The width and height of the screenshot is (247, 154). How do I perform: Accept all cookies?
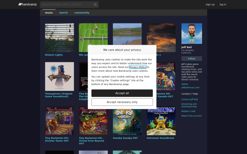[x=122, y=93]
